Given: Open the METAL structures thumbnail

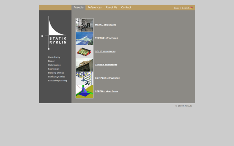Looking at the screenshot, I should click(x=85, y=25).
